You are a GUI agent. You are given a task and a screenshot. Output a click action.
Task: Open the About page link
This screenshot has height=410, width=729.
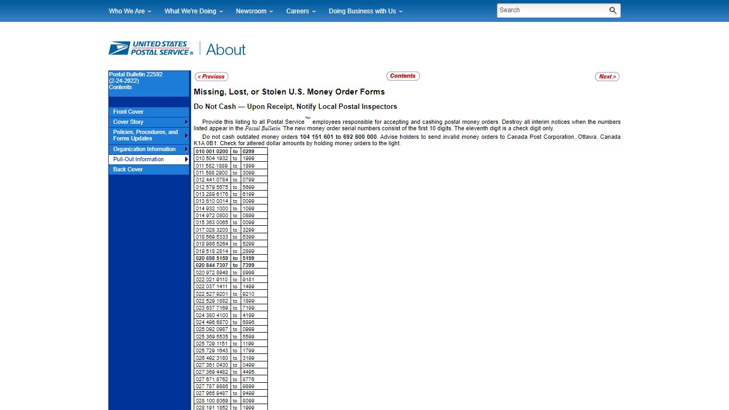click(x=226, y=50)
